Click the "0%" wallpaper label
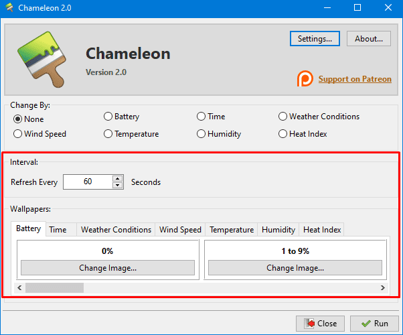 [x=107, y=251]
